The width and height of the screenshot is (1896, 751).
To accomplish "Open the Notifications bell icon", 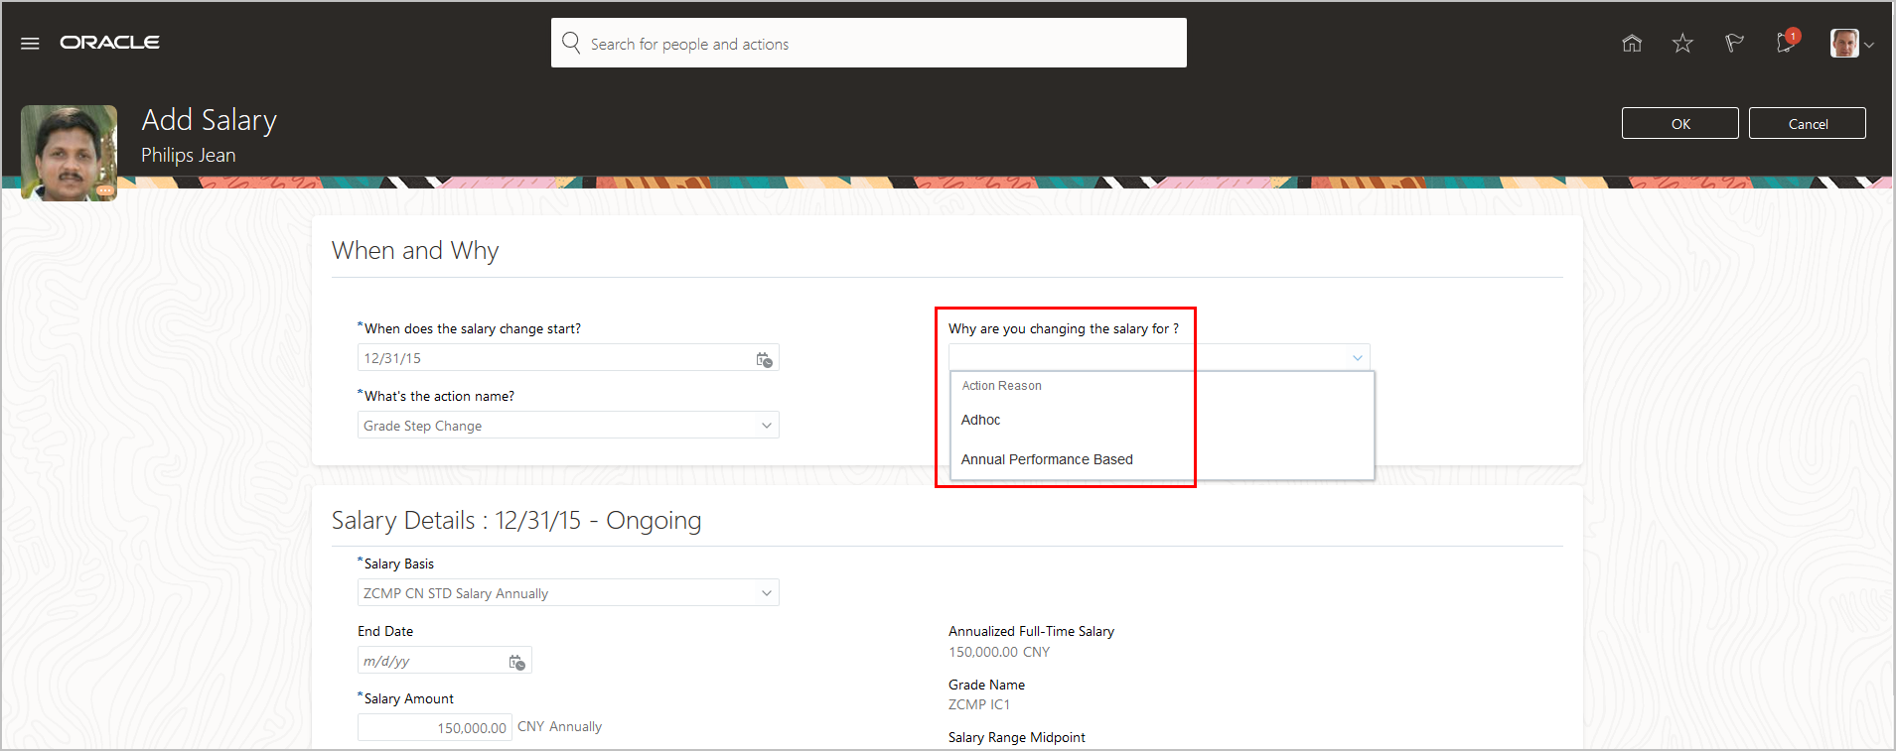I will (1786, 43).
